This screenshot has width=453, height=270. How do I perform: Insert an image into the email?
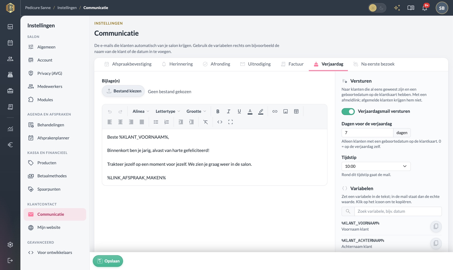286,111
